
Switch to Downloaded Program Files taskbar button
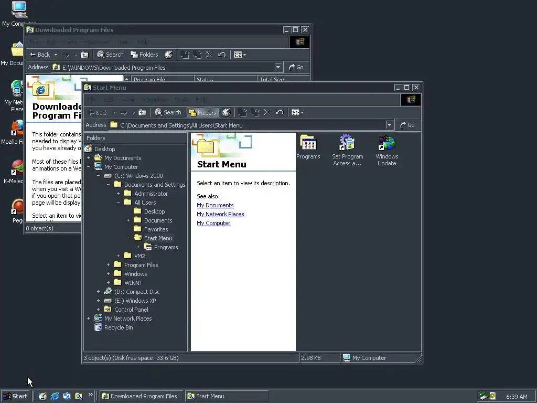click(x=141, y=396)
